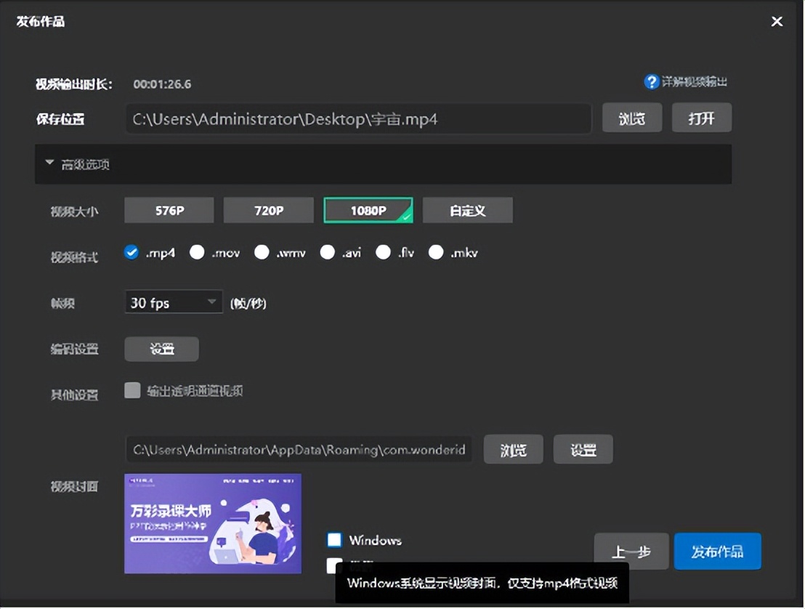Click 打开 to open the save folder
The height and width of the screenshot is (609, 805).
point(701,117)
